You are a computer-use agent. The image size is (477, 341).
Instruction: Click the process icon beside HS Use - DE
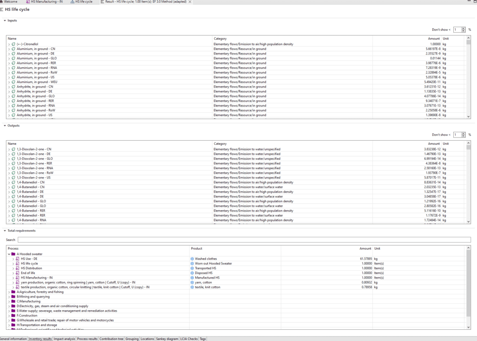point(17,259)
